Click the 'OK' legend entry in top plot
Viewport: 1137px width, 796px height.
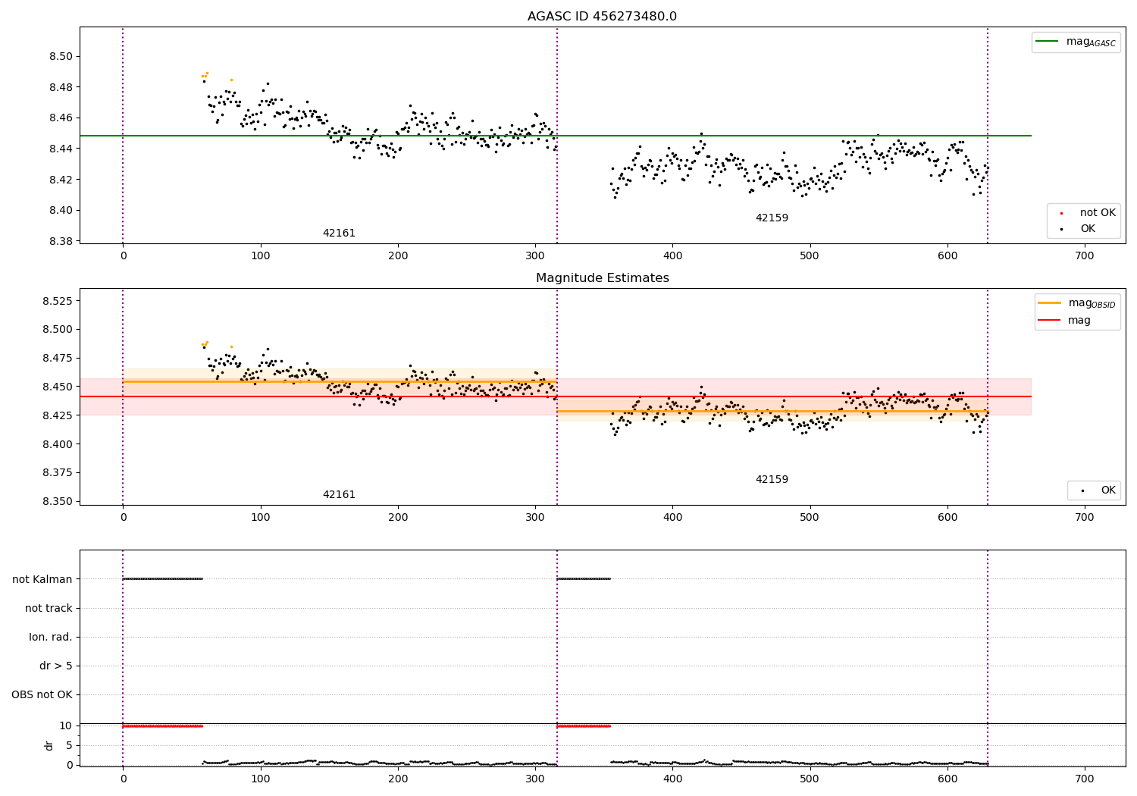(x=1083, y=228)
